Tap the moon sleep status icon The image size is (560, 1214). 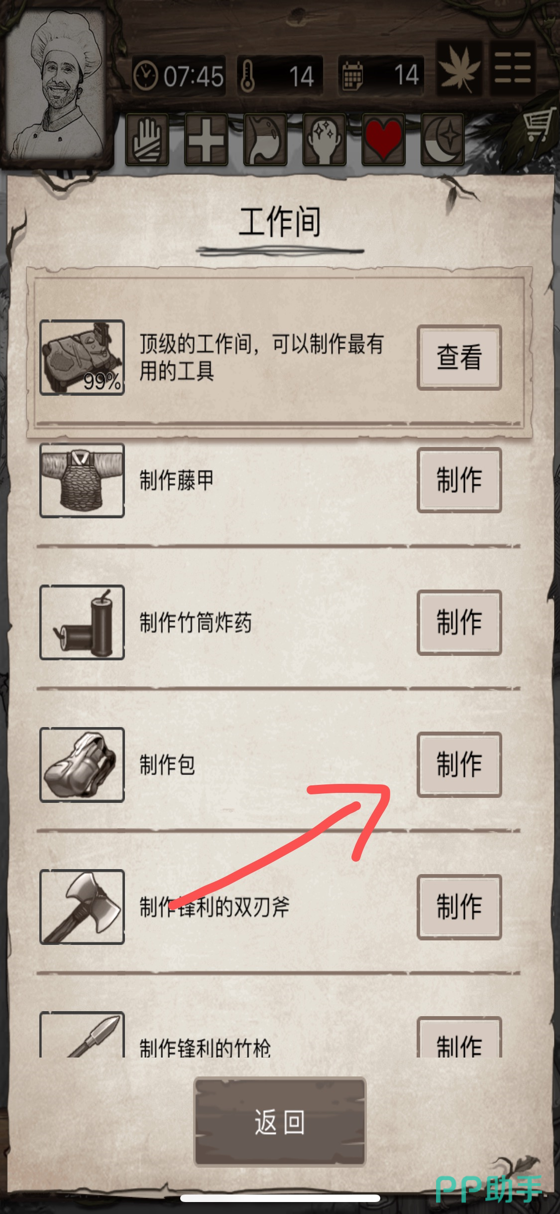pyautogui.click(x=443, y=140)
